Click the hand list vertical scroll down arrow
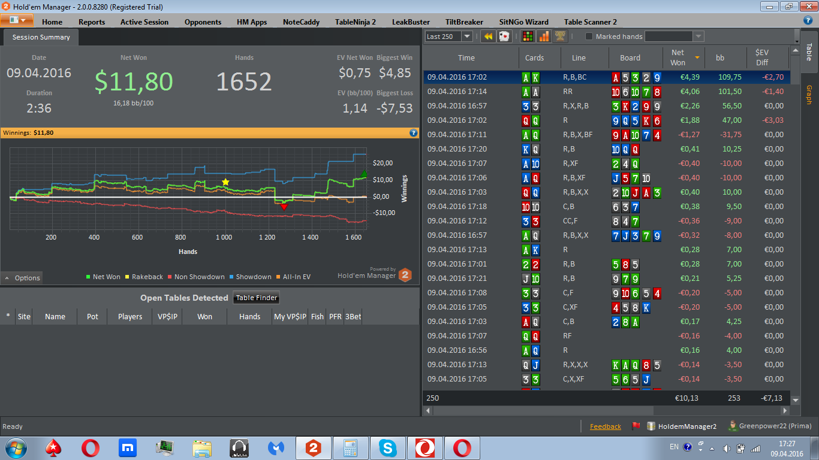 796,400
